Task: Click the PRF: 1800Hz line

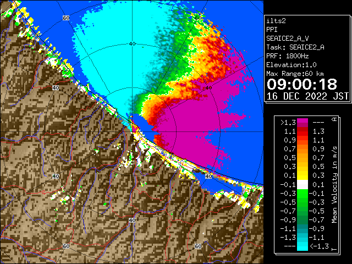Action: click(x=287, y=56)
